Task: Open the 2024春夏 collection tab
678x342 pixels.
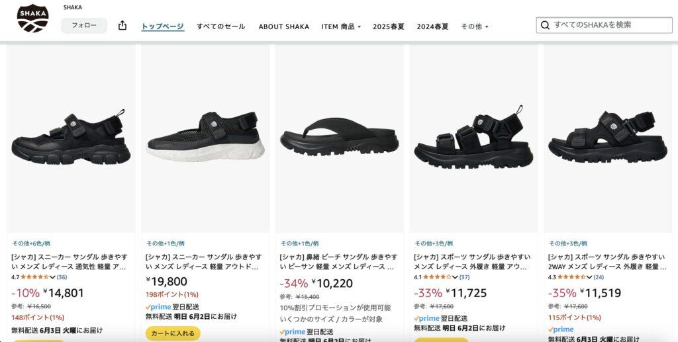Action: pos(432,26)
